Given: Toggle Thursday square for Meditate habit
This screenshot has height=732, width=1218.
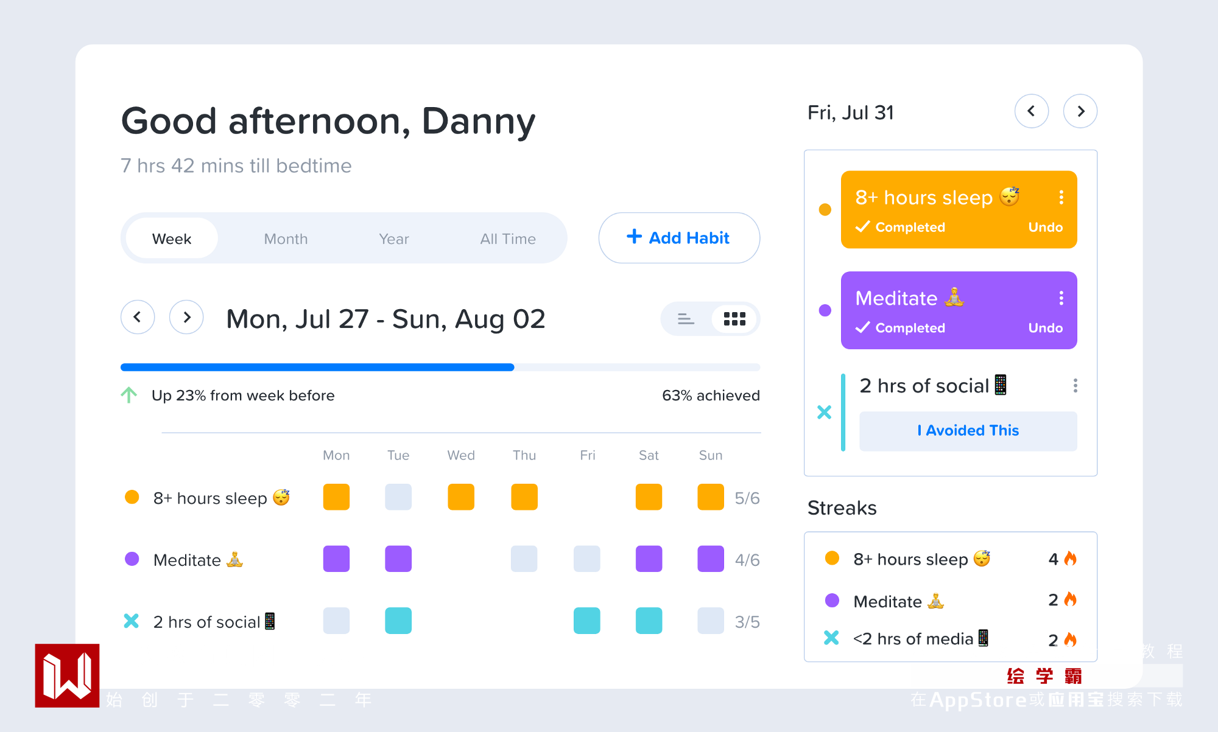Looking at the screenshot, I should [x=524, y=559].
